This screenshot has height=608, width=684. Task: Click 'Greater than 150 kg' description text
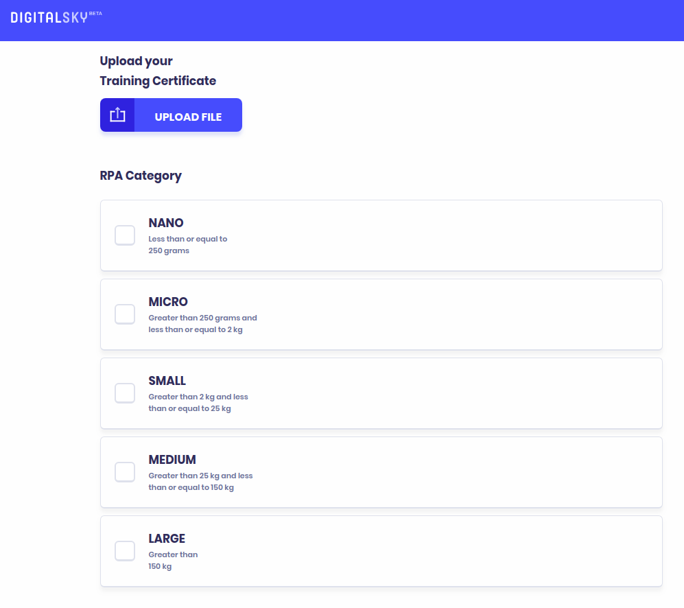(x=173, y=561)
